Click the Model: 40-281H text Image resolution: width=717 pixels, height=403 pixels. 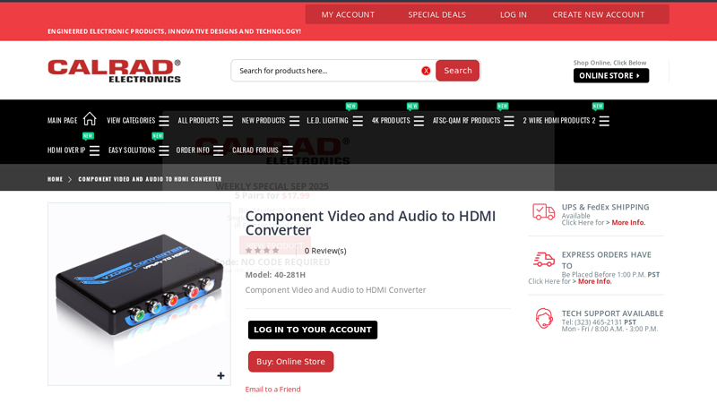point(275,275)
